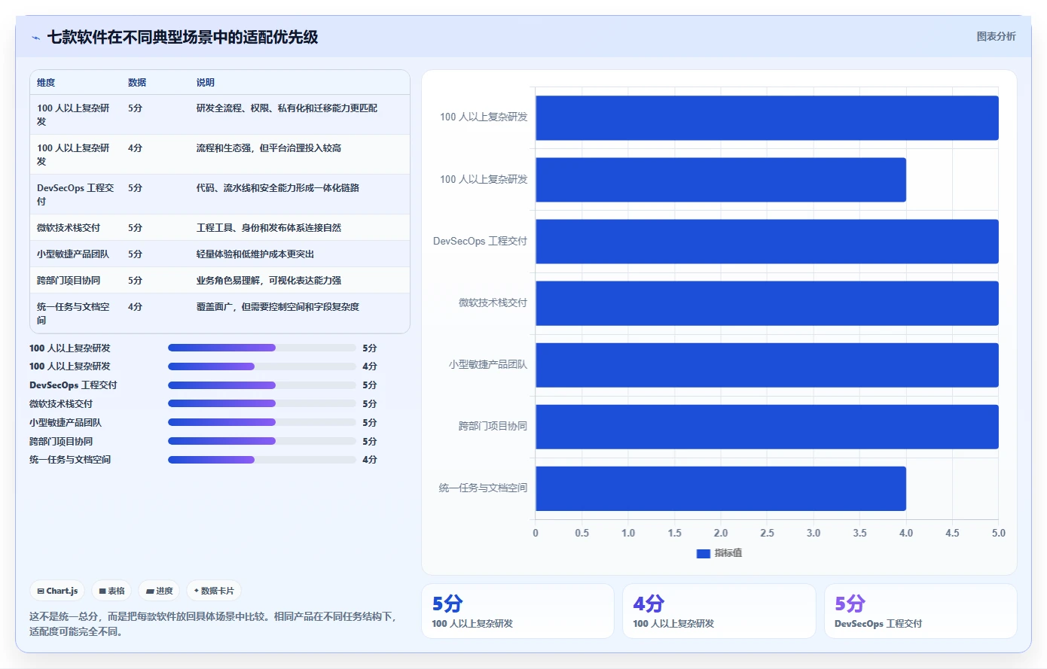Click the 进度 tag
This screenshot has width=1047, height=669.
pyautogui.click(x=159, y=591)
